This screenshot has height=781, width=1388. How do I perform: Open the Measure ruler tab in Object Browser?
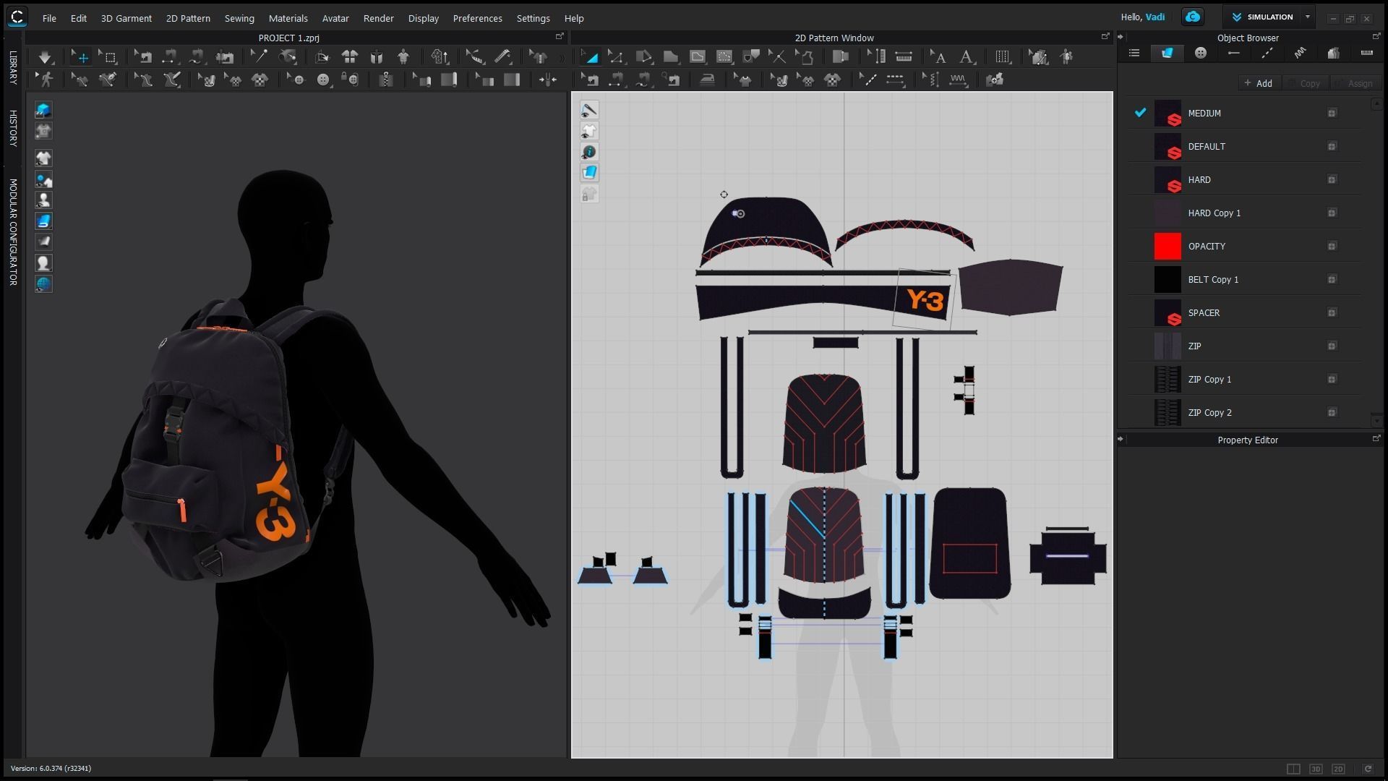click(x=1366, y=54)
